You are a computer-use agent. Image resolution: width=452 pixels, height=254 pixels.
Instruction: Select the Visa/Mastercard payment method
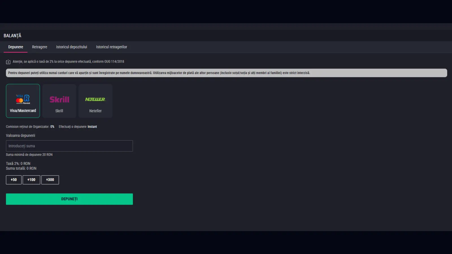[x=23, y=101]
